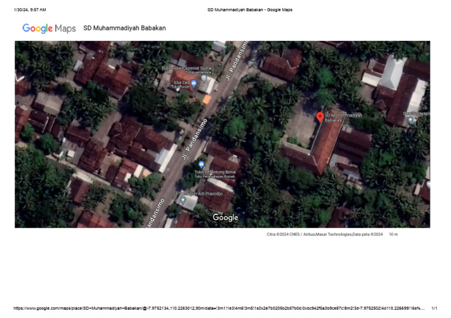
Task: Click the map label SD Muhammadiyah Babakan
Action: point(343,118)
